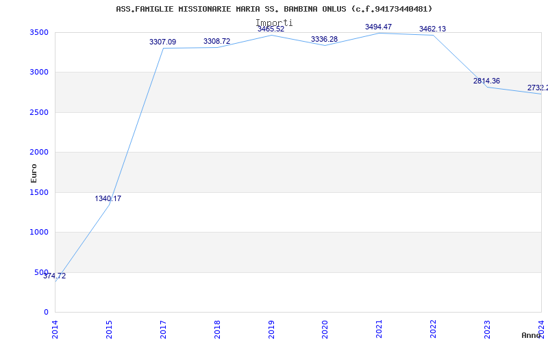The image size is (548, 342).
Task: Click the y-axis value 3500
Action: pos(40,32)
